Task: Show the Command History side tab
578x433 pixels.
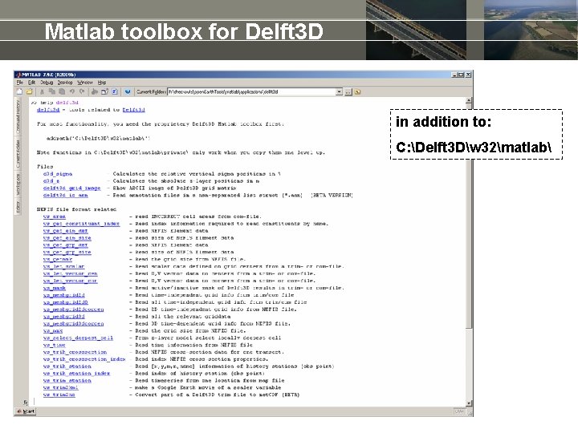Action: click(x=18, y=117)
